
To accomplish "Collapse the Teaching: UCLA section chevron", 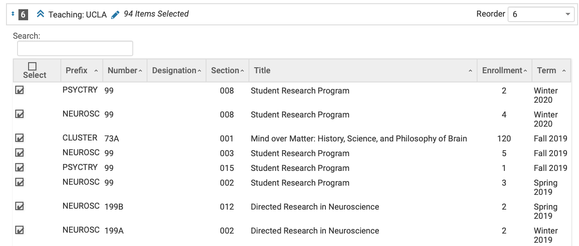I will [x=40, y=14].
